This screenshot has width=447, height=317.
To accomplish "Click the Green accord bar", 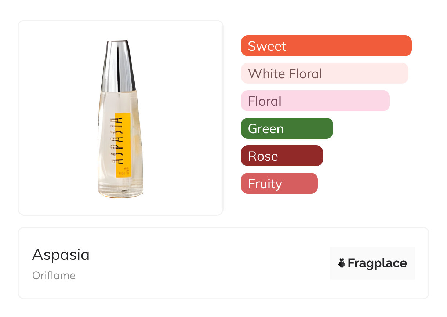I will [x=287, y=128].
